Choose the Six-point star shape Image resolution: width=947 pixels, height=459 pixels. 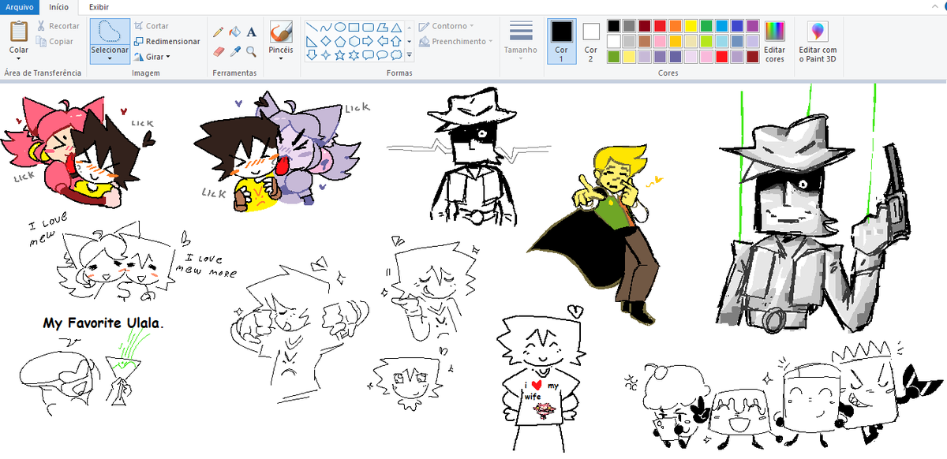point(354,55)
